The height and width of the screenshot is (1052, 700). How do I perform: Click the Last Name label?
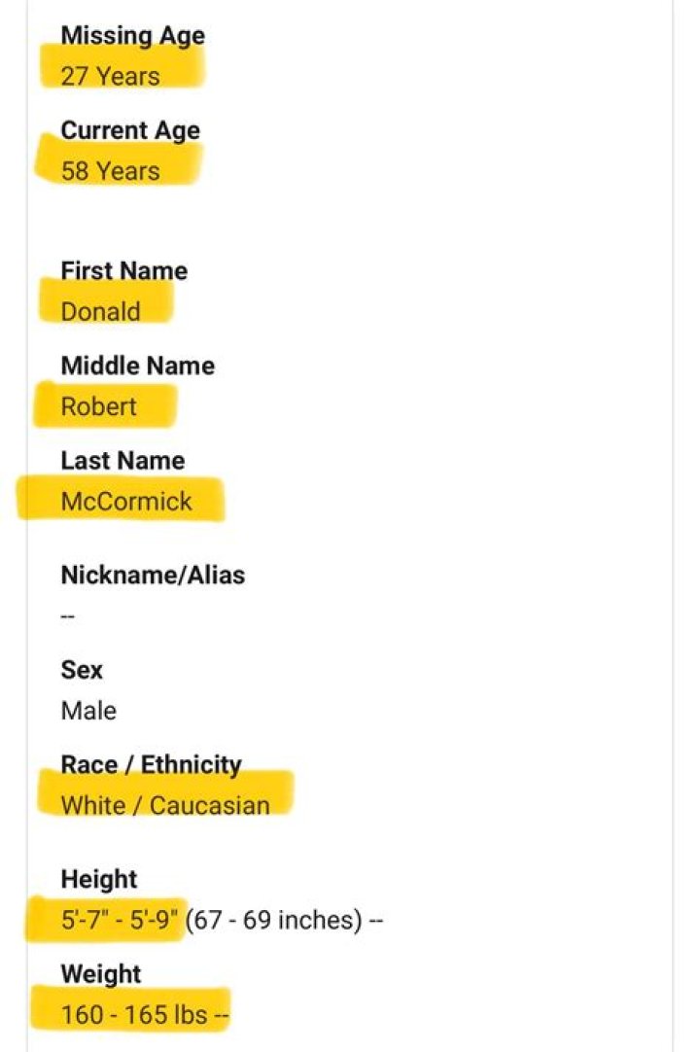coord(122,461)
